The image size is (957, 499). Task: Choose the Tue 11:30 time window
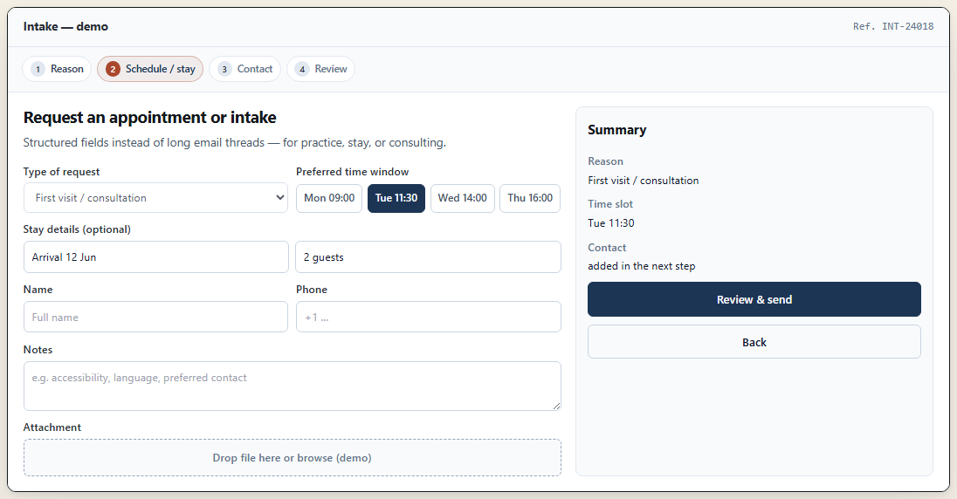[396, 198]
